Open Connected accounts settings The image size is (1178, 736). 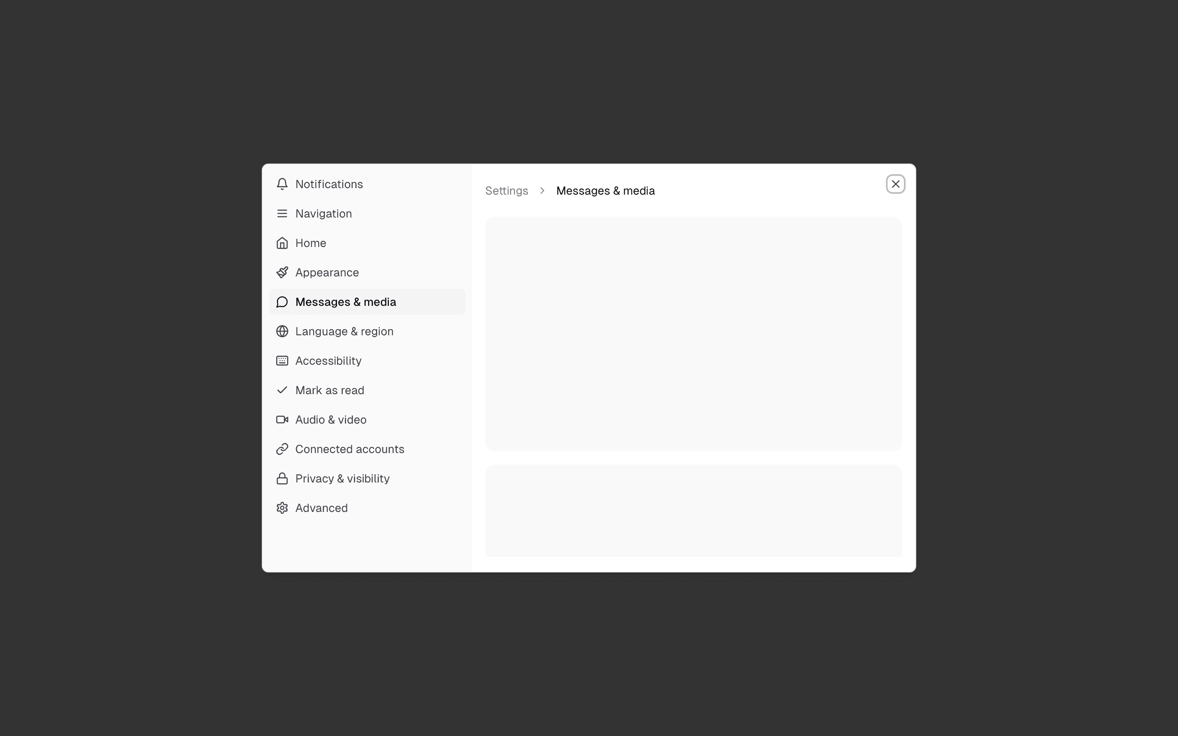[x=349, y=449]
